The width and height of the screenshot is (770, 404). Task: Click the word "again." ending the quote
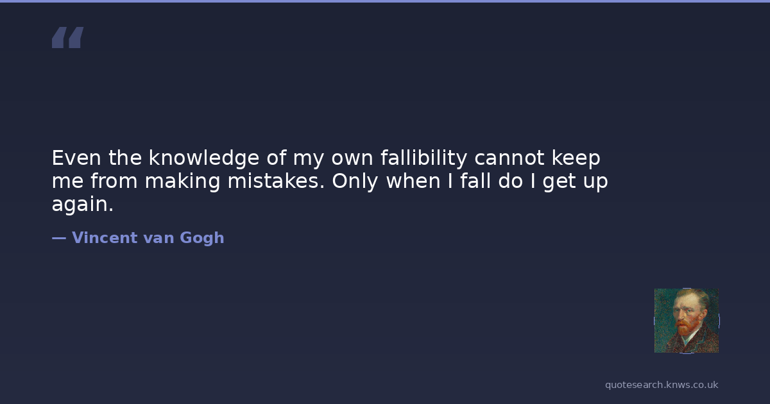[x=82, y=205]
